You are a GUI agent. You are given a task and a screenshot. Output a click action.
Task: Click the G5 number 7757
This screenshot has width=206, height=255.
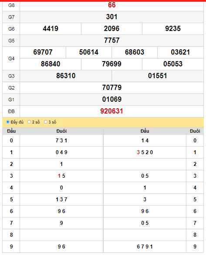(112, 40)
